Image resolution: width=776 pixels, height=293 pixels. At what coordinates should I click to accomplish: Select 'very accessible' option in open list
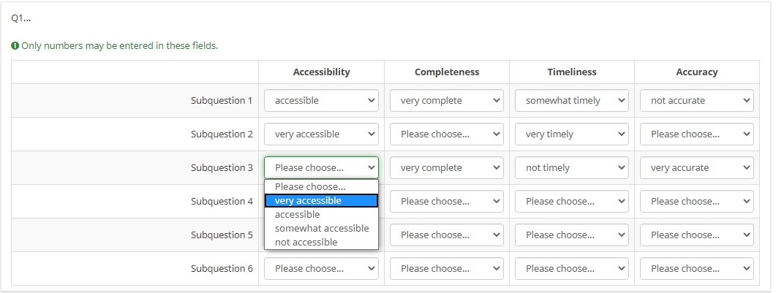(x=321, y=201)
